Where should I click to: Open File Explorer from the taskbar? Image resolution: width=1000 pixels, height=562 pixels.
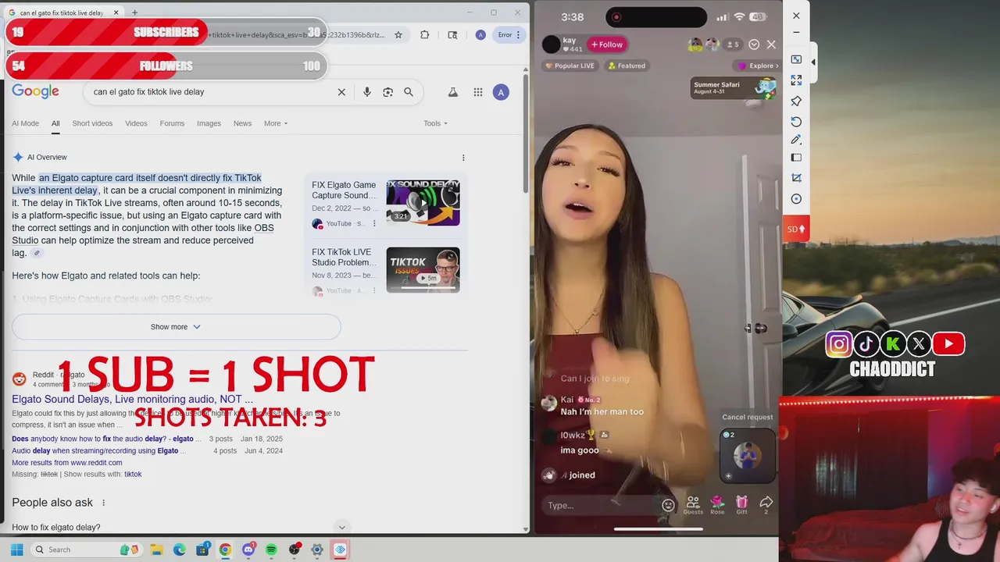(156, 550)
